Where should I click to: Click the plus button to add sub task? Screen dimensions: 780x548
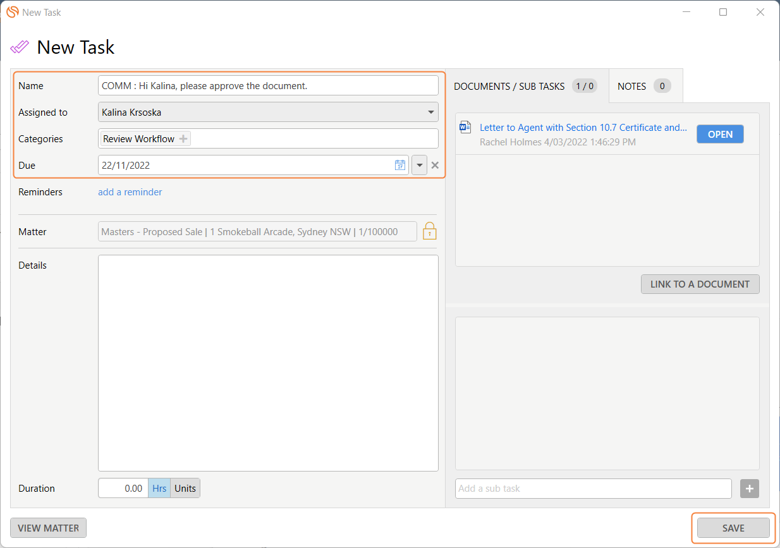(x=749, y=489)
